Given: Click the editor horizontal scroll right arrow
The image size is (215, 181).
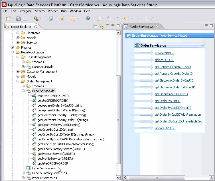Looking at the screenshot, I should coord(211,178).
